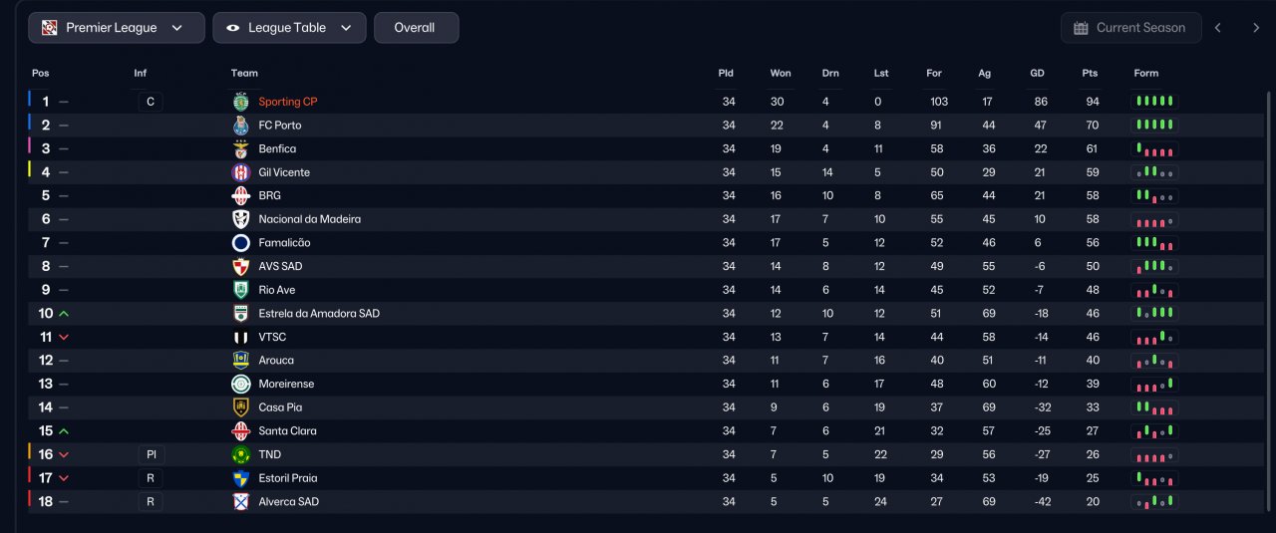
Task: Click the Rio Ave club crest
Action: (240, 290)
